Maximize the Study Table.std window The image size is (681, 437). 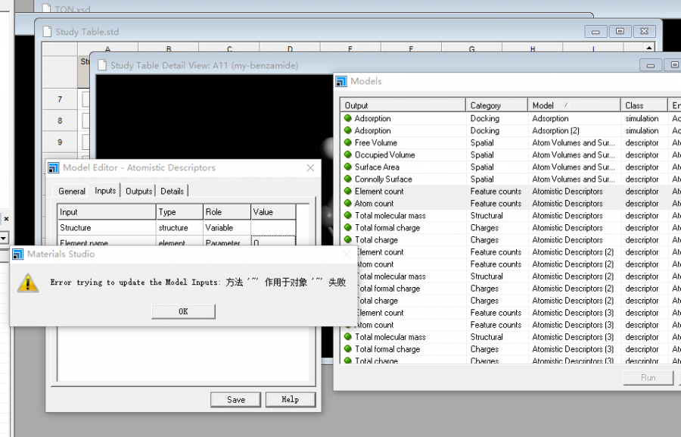pos(620,32)
